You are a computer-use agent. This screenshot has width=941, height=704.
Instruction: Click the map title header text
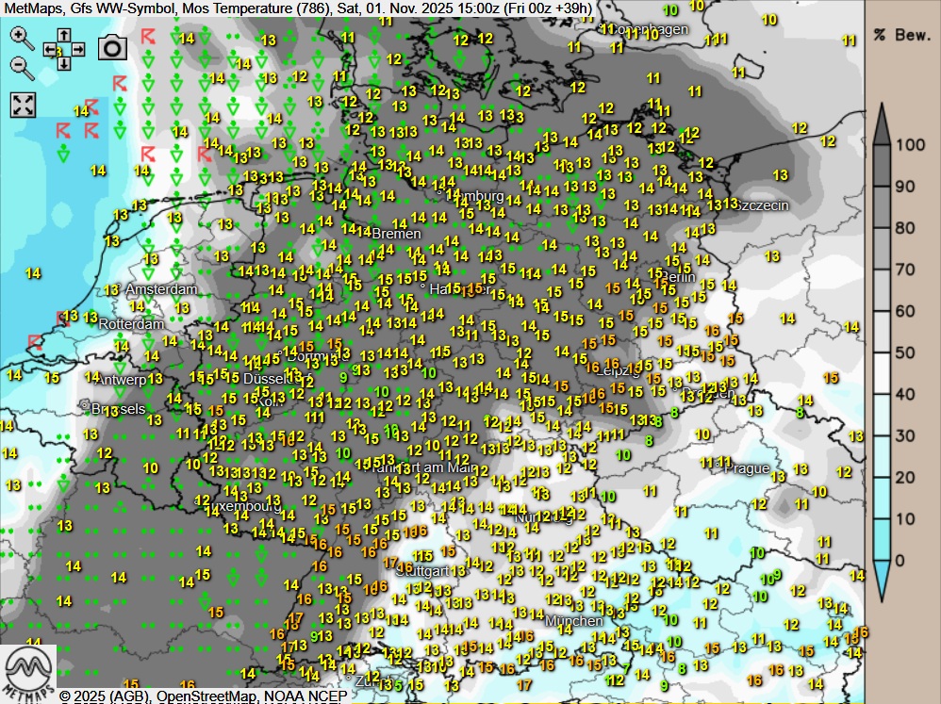click(x=298, y=8)
